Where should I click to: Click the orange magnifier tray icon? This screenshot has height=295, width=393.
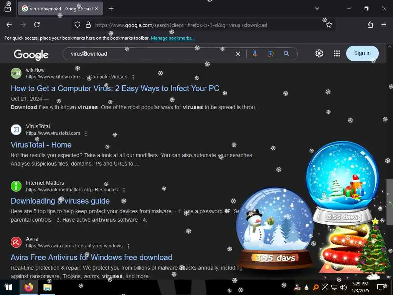click(316, 287)
